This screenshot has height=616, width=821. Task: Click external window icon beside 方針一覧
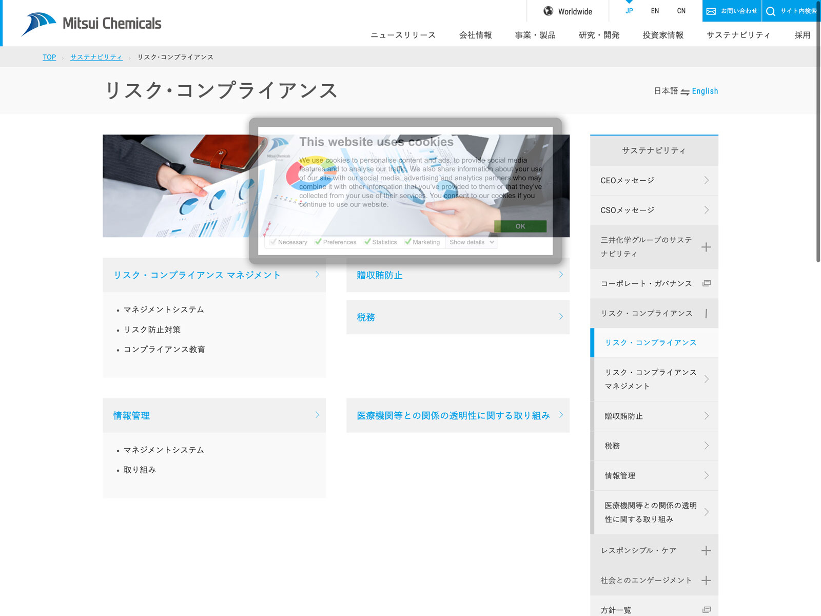click(707, 610)
